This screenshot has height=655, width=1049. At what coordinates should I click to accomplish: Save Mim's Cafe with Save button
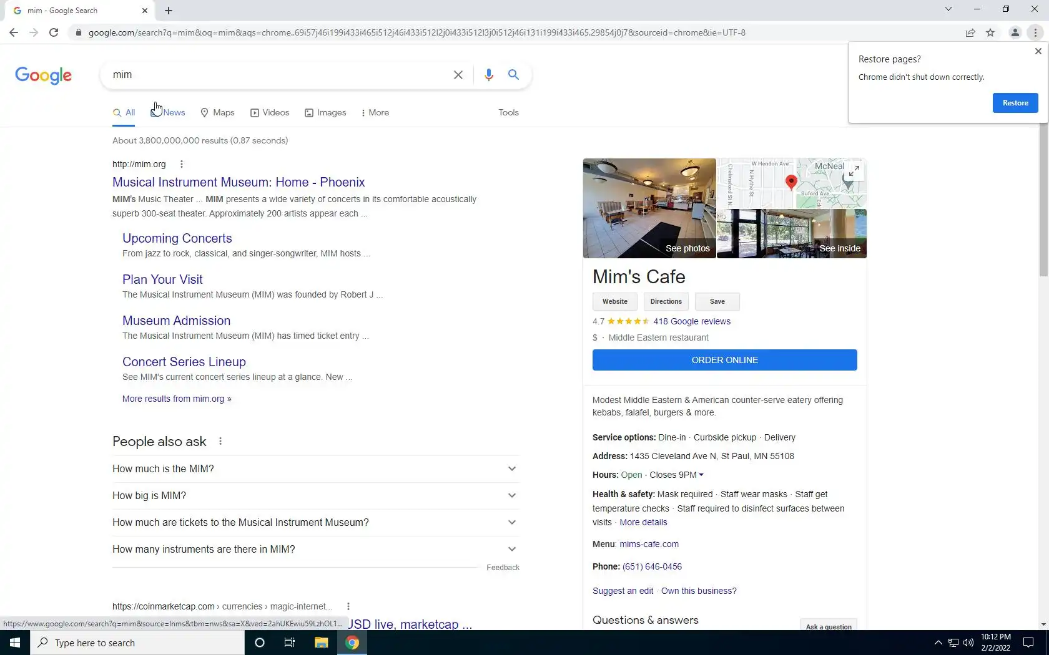pos(717,302)
